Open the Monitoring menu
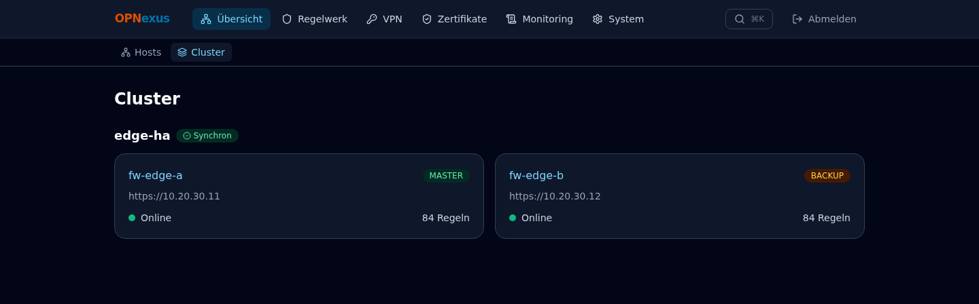The width and height of the screenshot is (979, 304). click(540, 19)
